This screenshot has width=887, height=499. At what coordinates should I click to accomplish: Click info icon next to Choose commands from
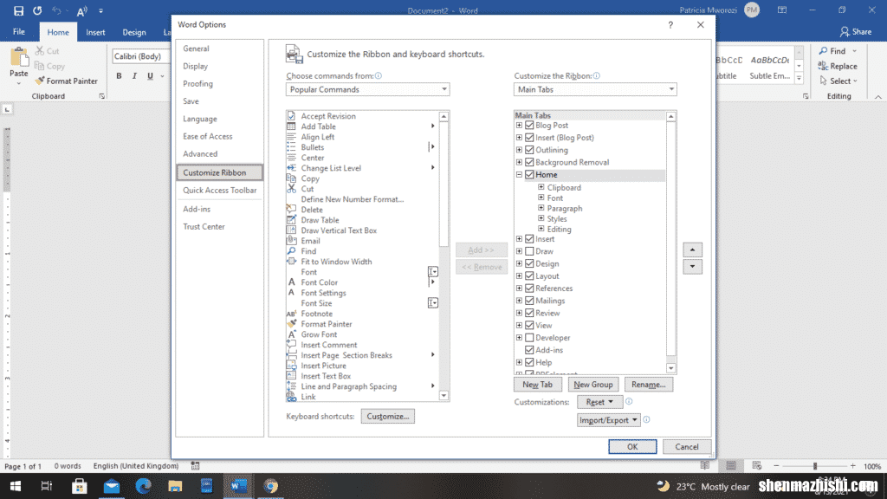click(379, 76)
